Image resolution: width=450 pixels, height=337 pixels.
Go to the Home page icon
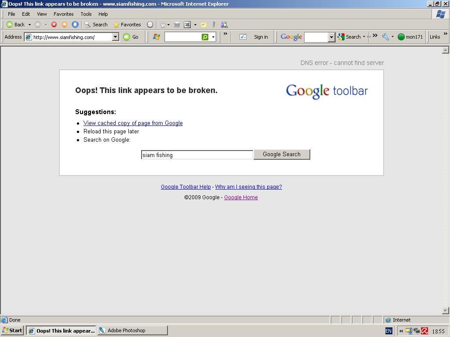(x=75, y=25)
